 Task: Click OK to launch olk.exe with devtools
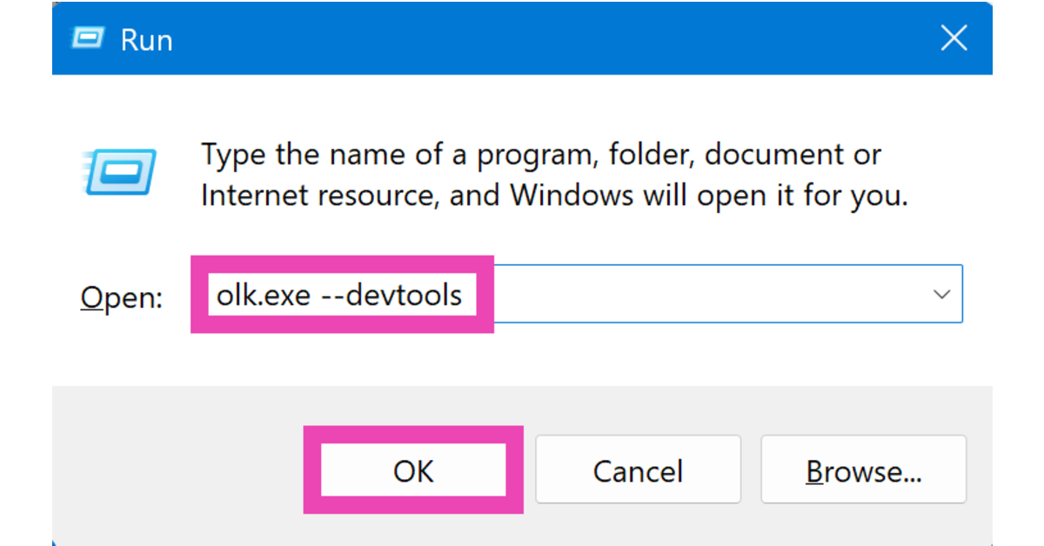click(412, 469)
